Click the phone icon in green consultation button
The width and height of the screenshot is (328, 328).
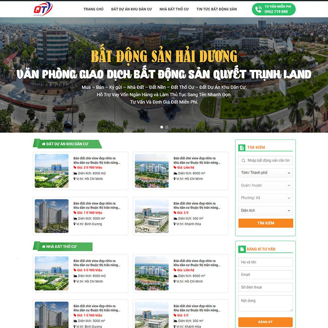[x=258, y=9]
